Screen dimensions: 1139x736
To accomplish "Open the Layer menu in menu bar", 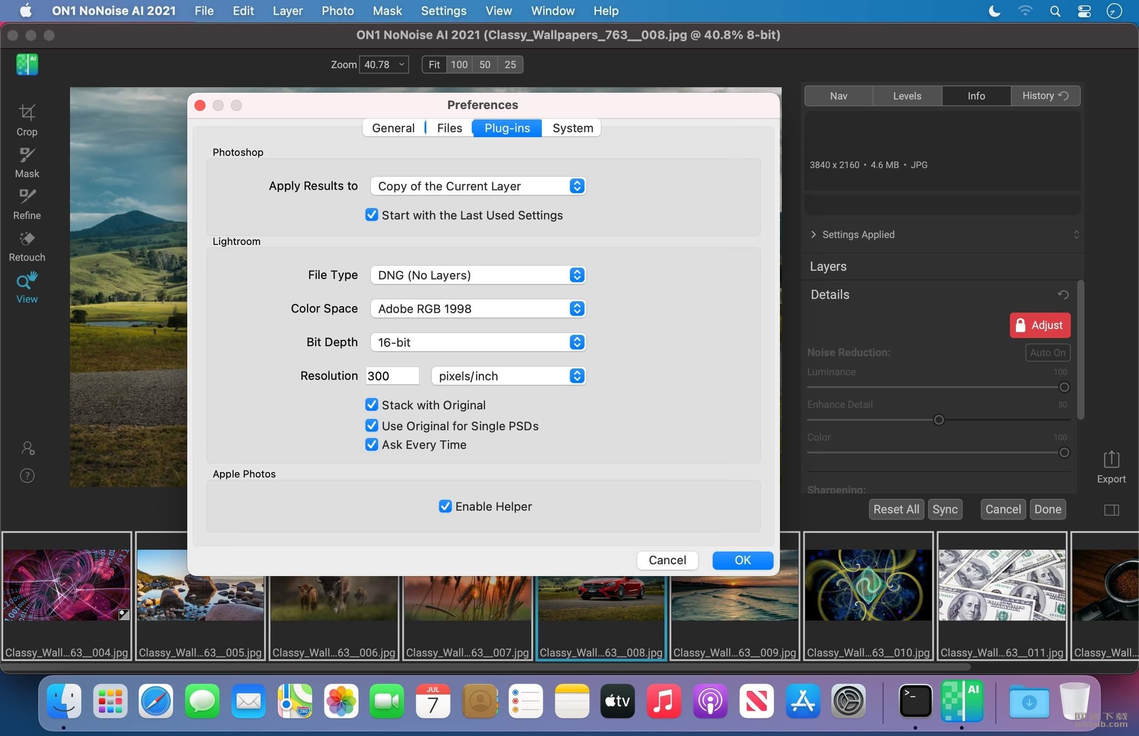I will (287, 10).
